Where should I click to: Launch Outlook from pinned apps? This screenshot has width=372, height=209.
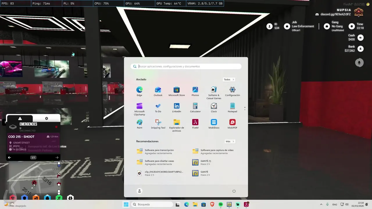click(x=158, y=91)
